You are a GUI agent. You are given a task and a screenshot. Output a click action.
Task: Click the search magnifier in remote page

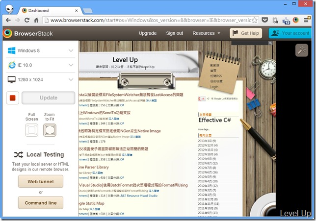[270, 43]
